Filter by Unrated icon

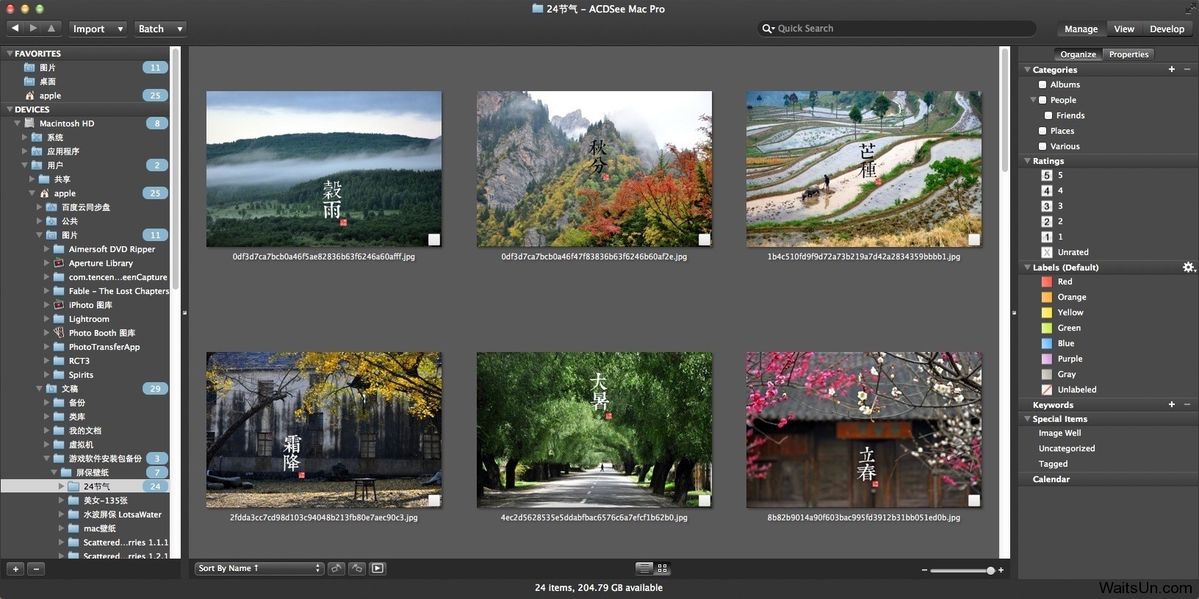1047,252
